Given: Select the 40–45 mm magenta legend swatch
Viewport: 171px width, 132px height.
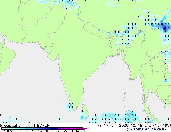Looking at the screenshot, I should pos(73,128).
